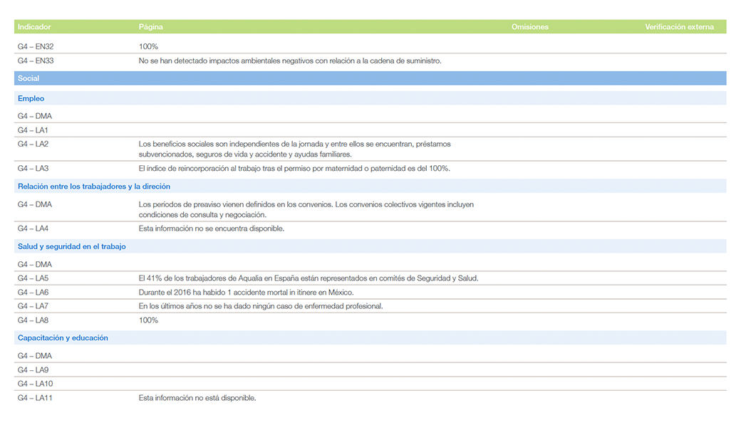
Task: Click the accidente mortal in itinere text
Action: click(246, 293)
